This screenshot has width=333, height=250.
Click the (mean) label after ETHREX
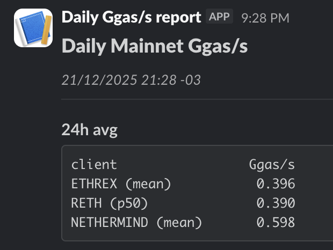tap(148, 184)
